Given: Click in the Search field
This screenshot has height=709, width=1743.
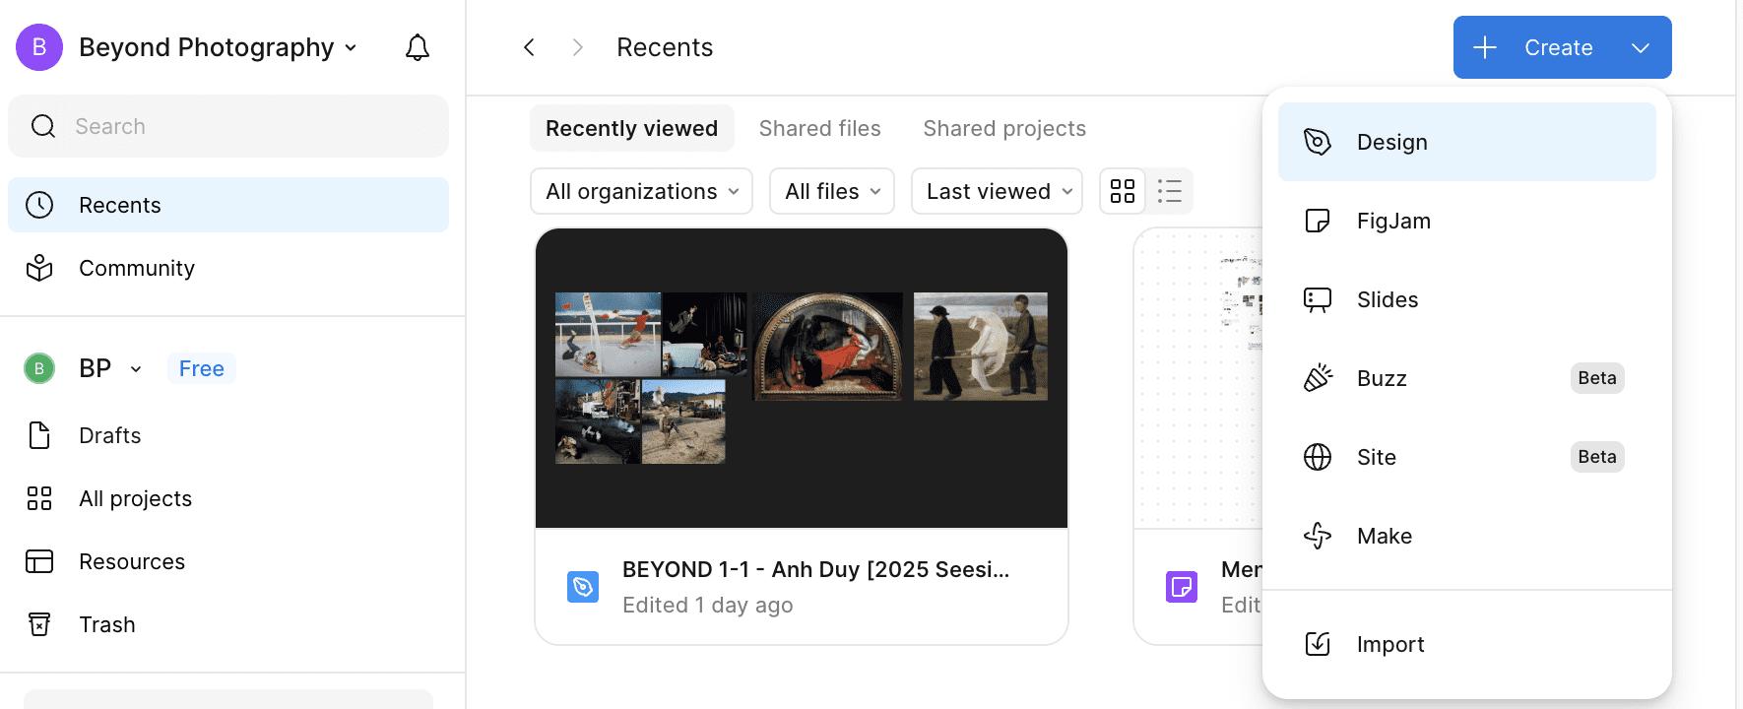Looking at the screenshot, I should pyautogui.click(x=228, y=126).
